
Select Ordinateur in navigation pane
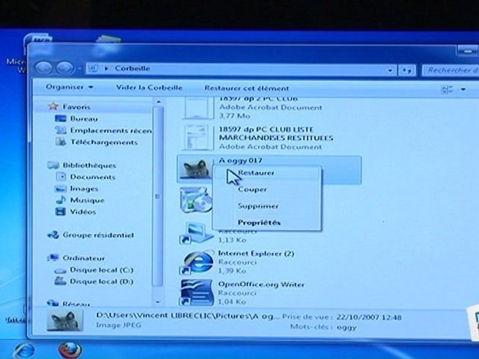76,258
